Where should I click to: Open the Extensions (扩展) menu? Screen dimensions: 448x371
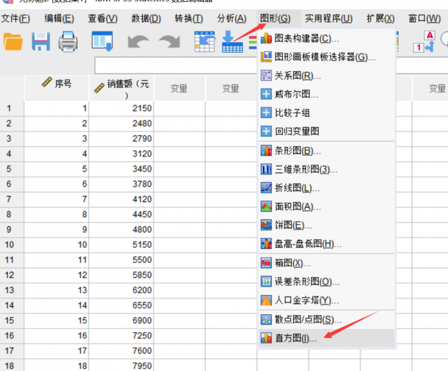coord(381,18)
